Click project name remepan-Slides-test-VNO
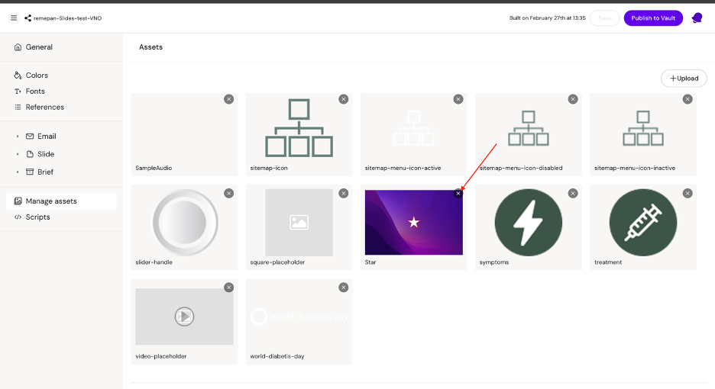Screen dimensions: 715x389 [67, 18]
